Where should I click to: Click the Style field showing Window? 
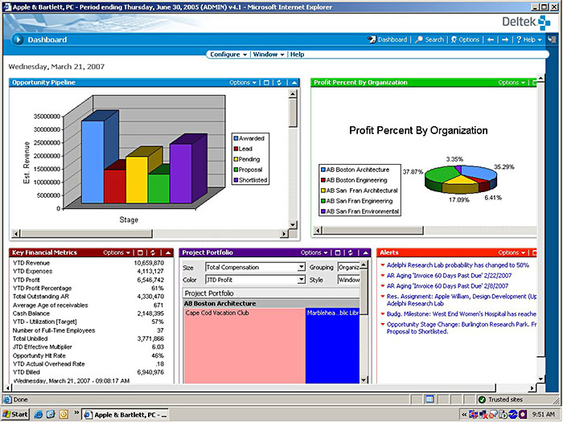tap(348, 280)
